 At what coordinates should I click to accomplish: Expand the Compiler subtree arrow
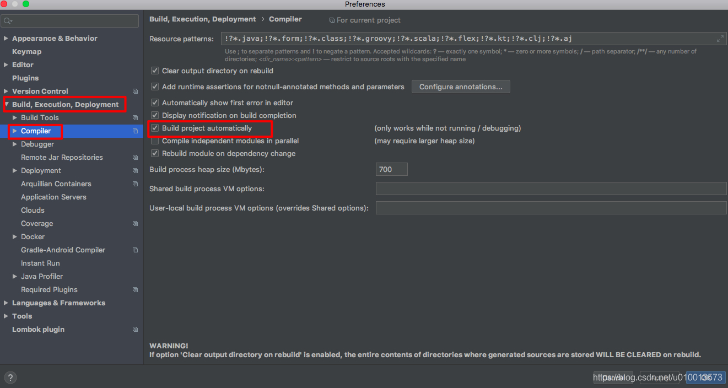pos(15,131)
